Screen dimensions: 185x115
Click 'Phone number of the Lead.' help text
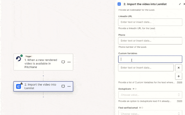tap(133, 47)
